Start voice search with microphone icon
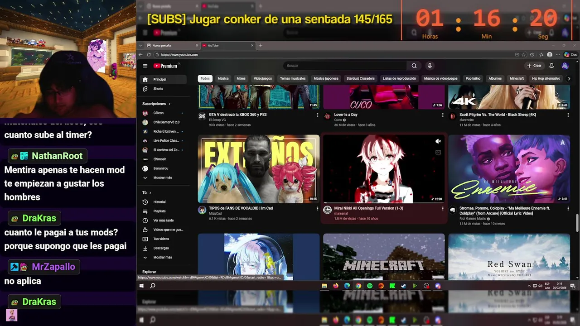The height and width of the screenshot is (326, 580). 430,66
